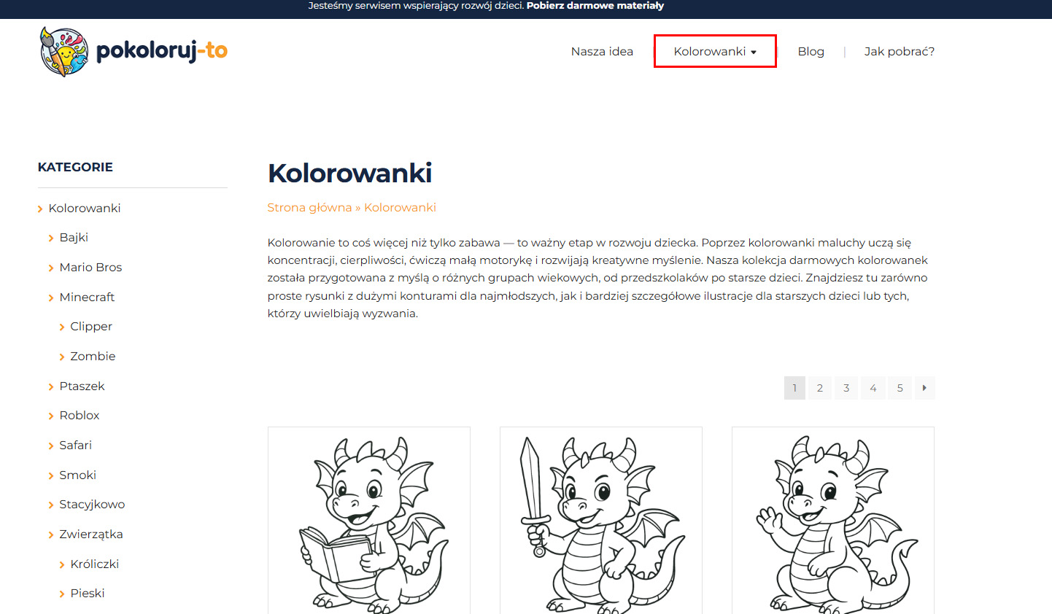This screenshot has height=614, width=1052.
Task: Click the Pobierz darmowe materiały banner link
Action: [x=595, y=6]
